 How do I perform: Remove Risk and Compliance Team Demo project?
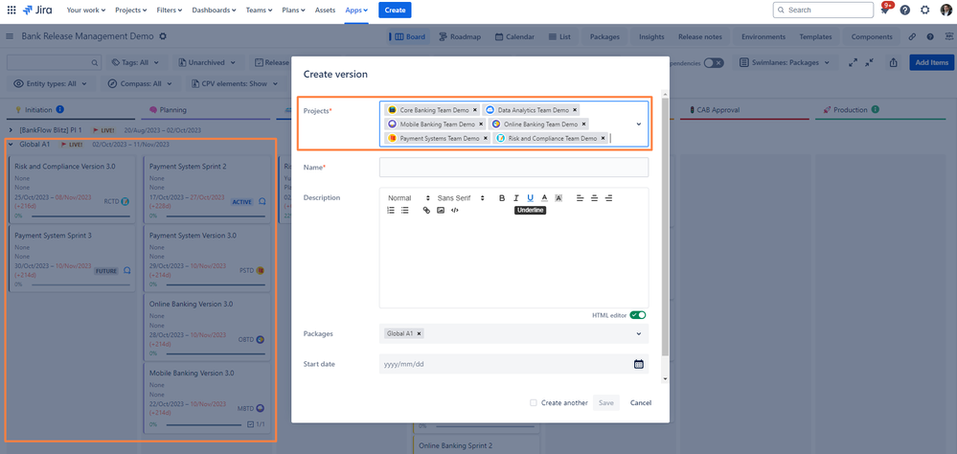(x=603, y=139)
